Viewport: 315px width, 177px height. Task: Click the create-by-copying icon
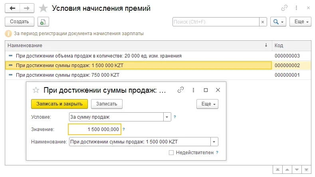[43, 22]
